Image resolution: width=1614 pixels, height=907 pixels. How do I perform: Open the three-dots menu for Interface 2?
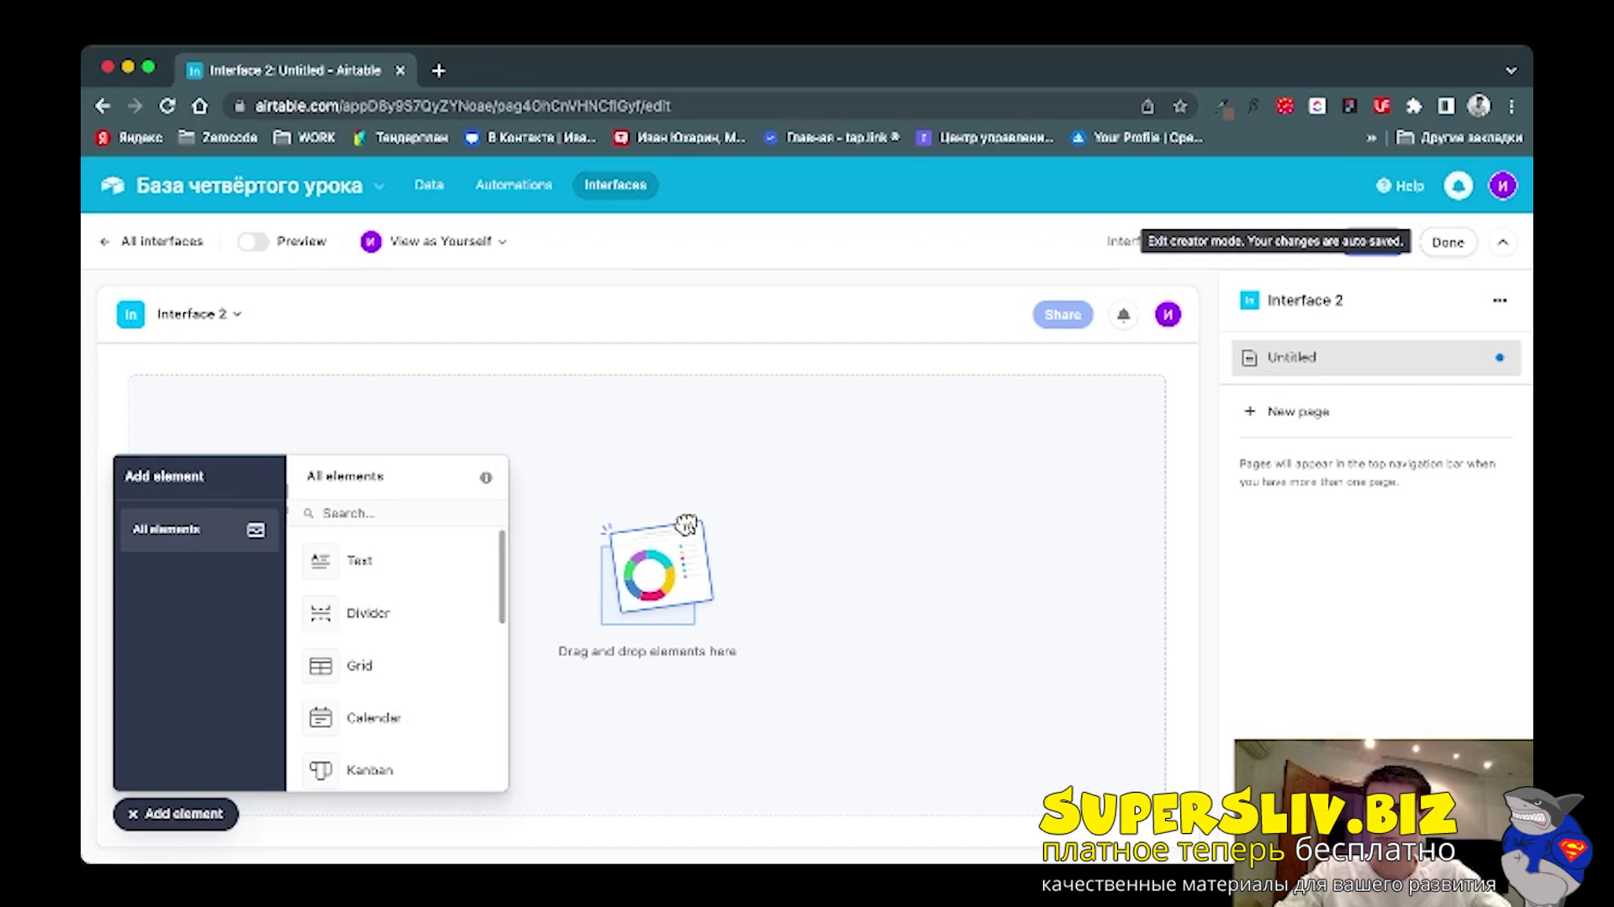(1500, 301)
